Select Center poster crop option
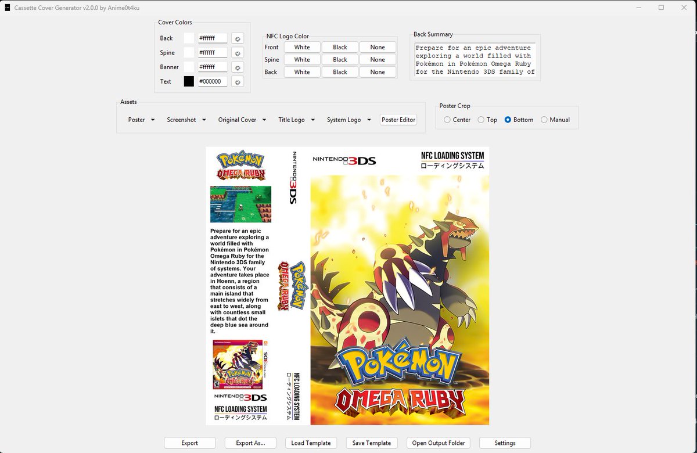This screenshot has width=697, height=453. tap(457, 120)
